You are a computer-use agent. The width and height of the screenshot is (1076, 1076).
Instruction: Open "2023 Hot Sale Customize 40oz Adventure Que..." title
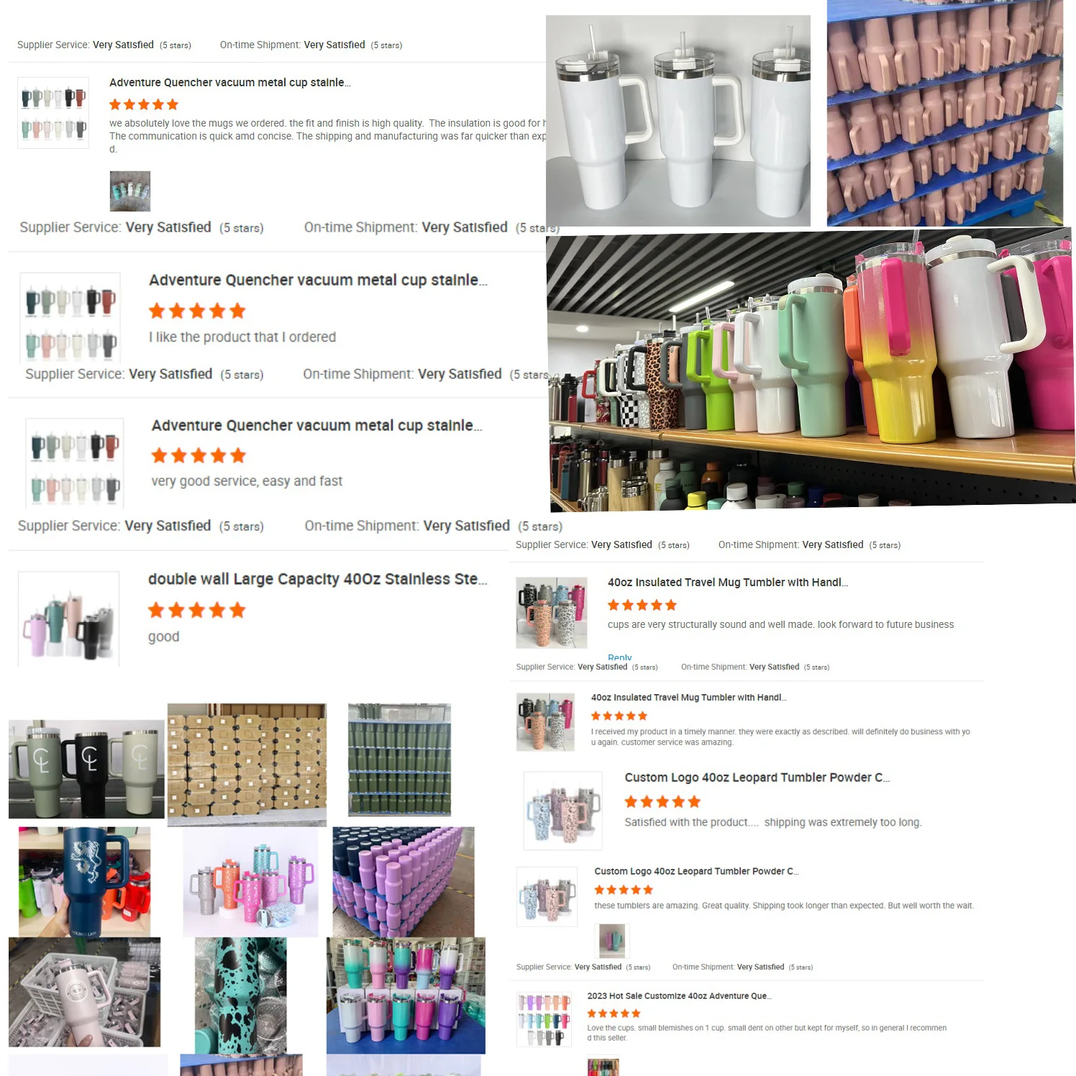point(679,996)
